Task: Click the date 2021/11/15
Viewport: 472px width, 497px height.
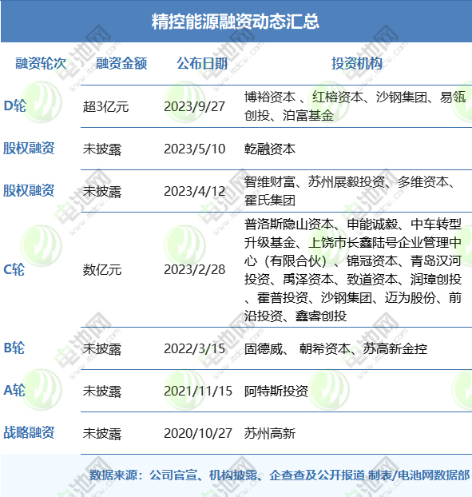Action: coord(198,392)
